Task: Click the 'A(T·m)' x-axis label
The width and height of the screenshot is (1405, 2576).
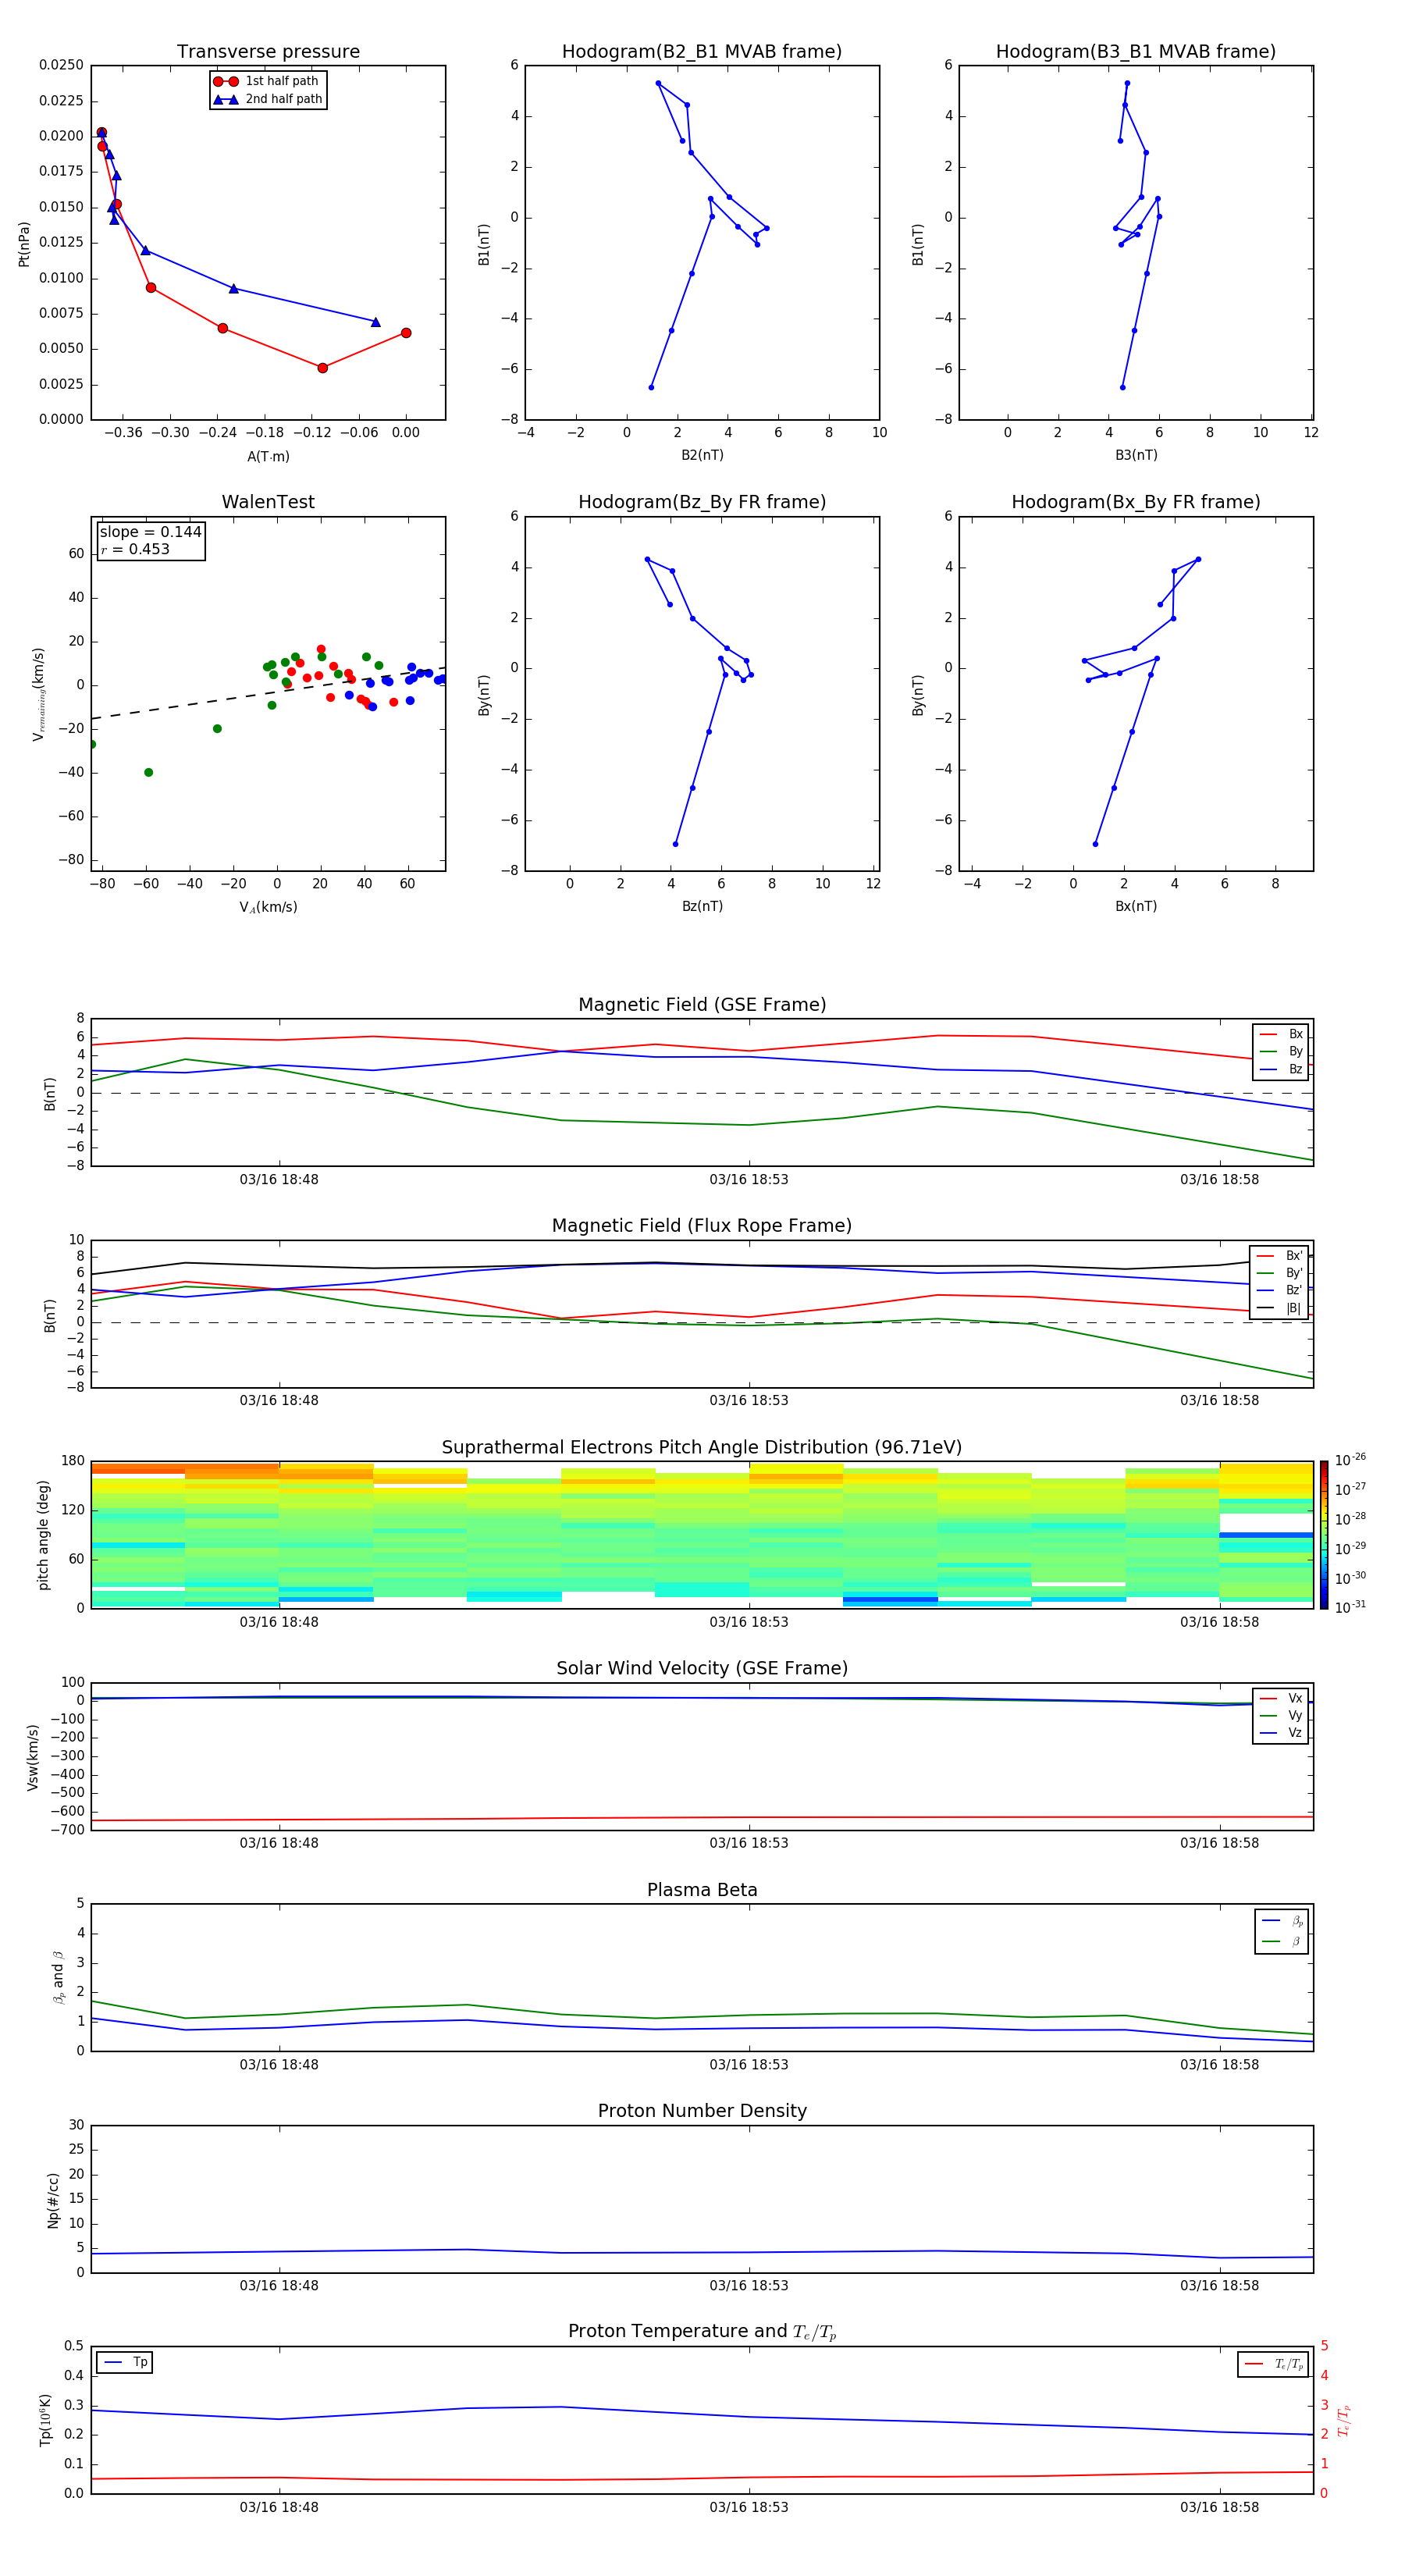Action: [268, 456]
